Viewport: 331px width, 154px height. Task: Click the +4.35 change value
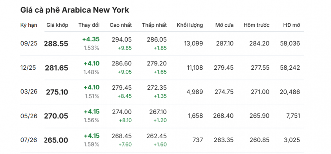coord(91,39)
